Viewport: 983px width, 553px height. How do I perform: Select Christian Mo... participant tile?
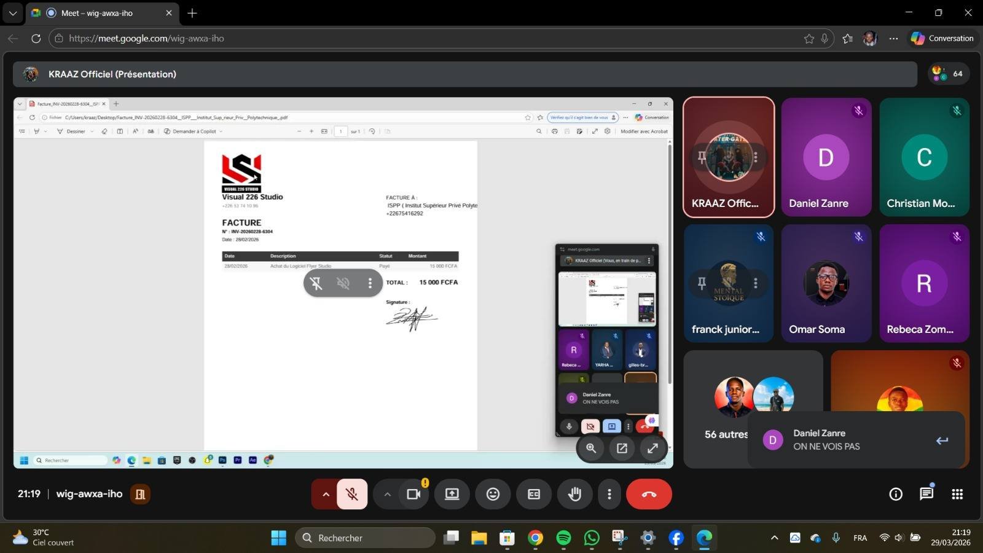tap(924, 157)
